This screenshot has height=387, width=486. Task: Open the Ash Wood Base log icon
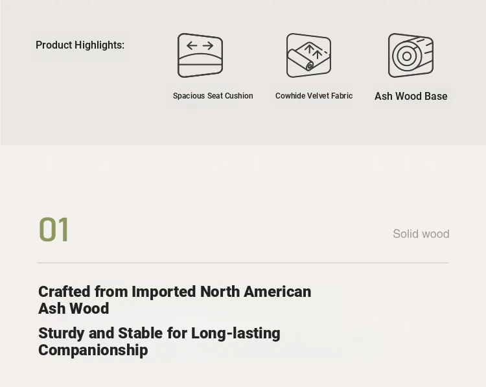(x=411, y=56)
